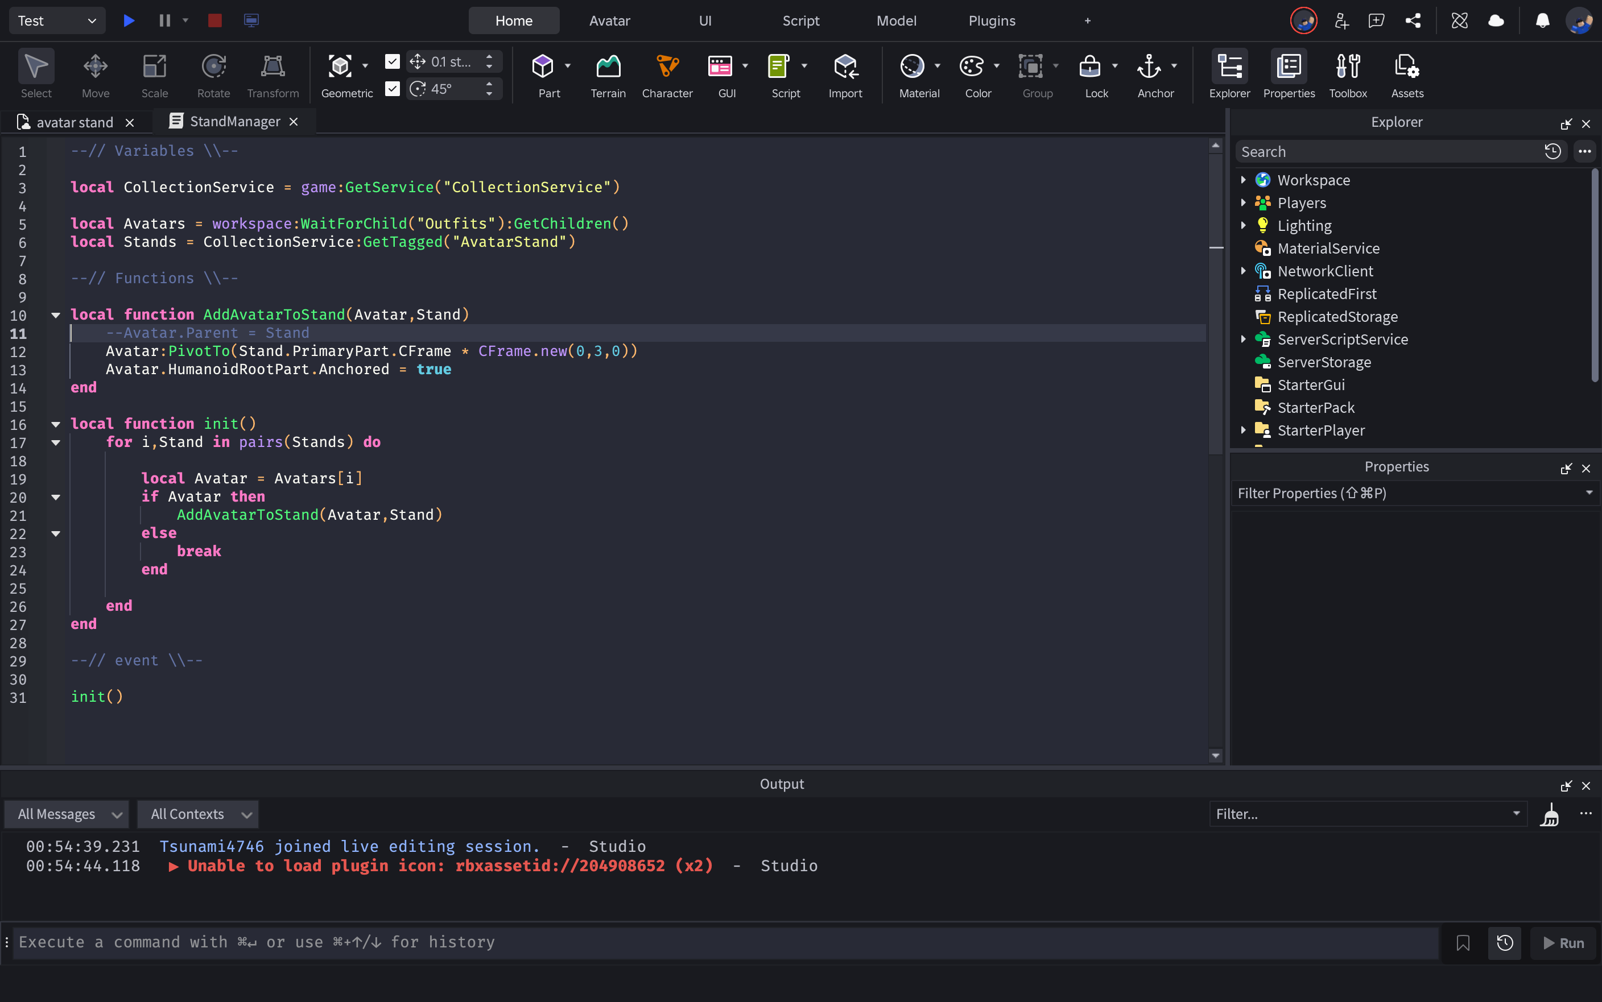This screenshot has width=1602, height=1002.
Task: Toggle the Explorer panel
Action: point(1229,73)
